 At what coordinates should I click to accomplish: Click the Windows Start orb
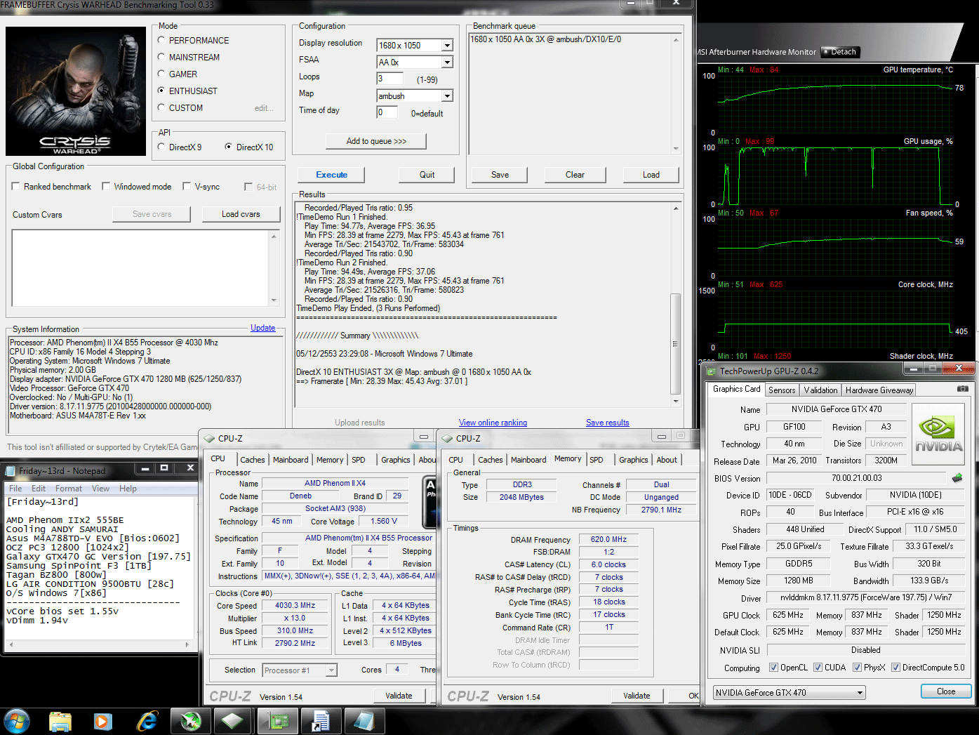pyautogui.click(x=17, y=720)
